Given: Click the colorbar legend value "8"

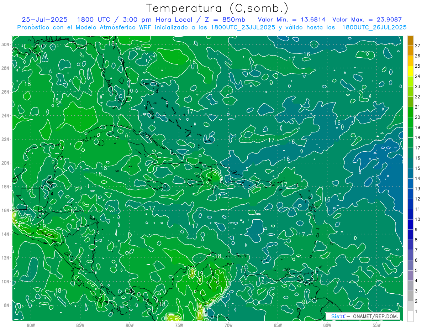Looking at the screenshot, I should point(416,240).
